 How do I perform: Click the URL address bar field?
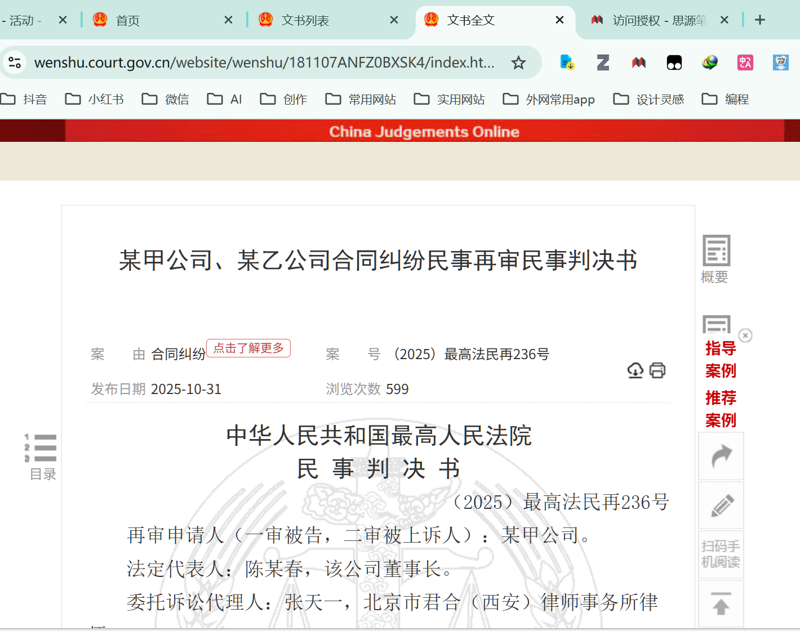[x=265, y=62]
